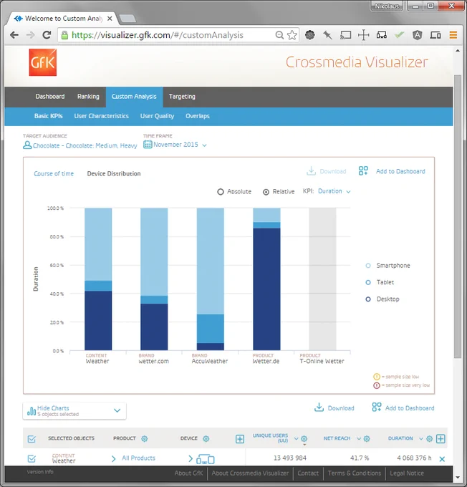This screenshot has width=467, height=487.
Task: Click the page vertical scrollbar
Action: [x=458, y=216]
